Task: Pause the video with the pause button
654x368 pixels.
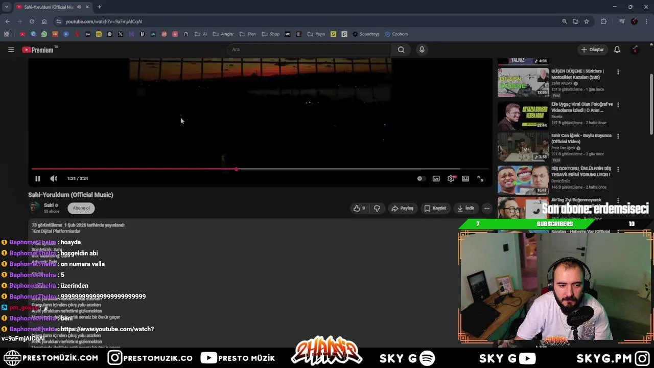Action: (37, 178)
